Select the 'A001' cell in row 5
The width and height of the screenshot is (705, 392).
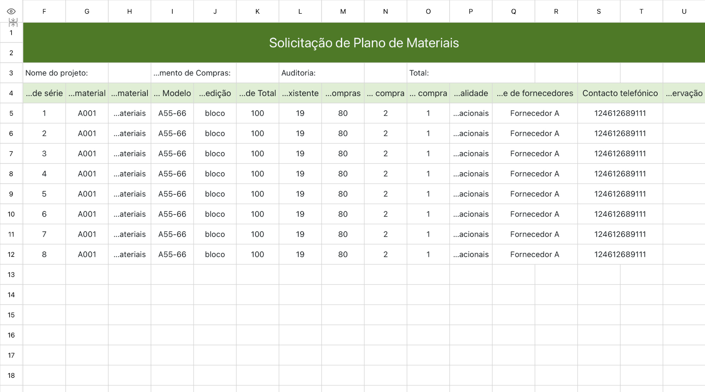point(87,113)
